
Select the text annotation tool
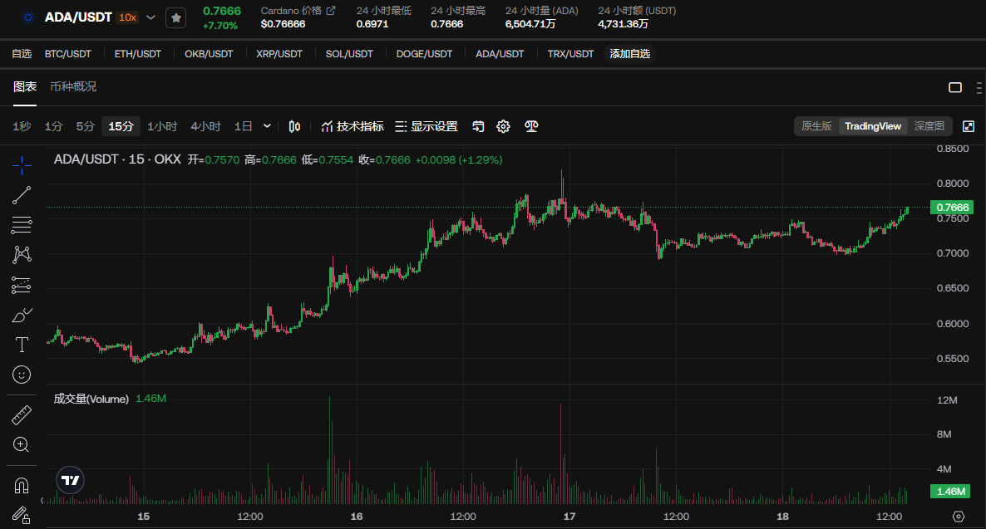tap(22, 345)
